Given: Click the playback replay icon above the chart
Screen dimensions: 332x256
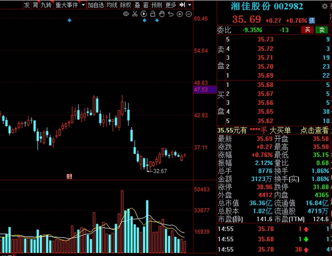Looking at the screenshot, I should click(x=144, y=14).
